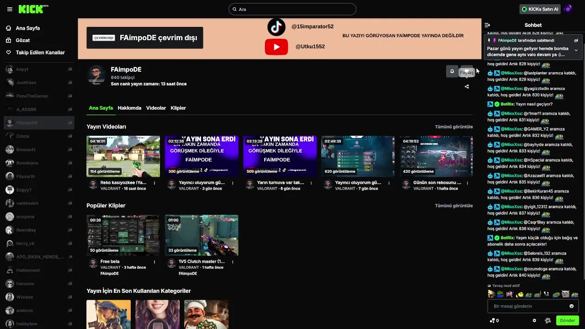Open the options menu for the 7 gün önce video
This screenshot has height=329, width=585.
point(389,183)
